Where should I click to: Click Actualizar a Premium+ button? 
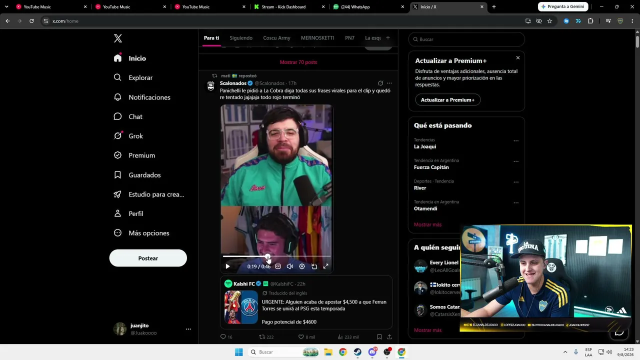[447, 100]
